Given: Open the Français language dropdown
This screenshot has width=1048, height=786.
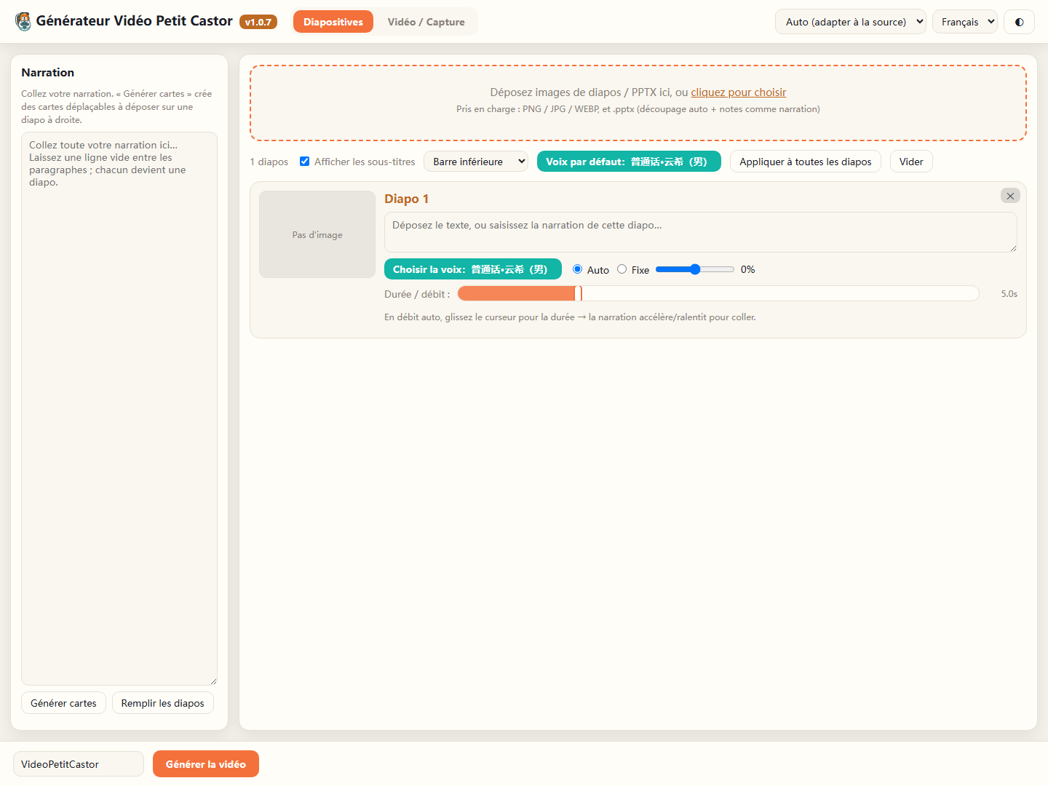Looking at the screenshot, I should pyautogui.click(x=965, y=22).
